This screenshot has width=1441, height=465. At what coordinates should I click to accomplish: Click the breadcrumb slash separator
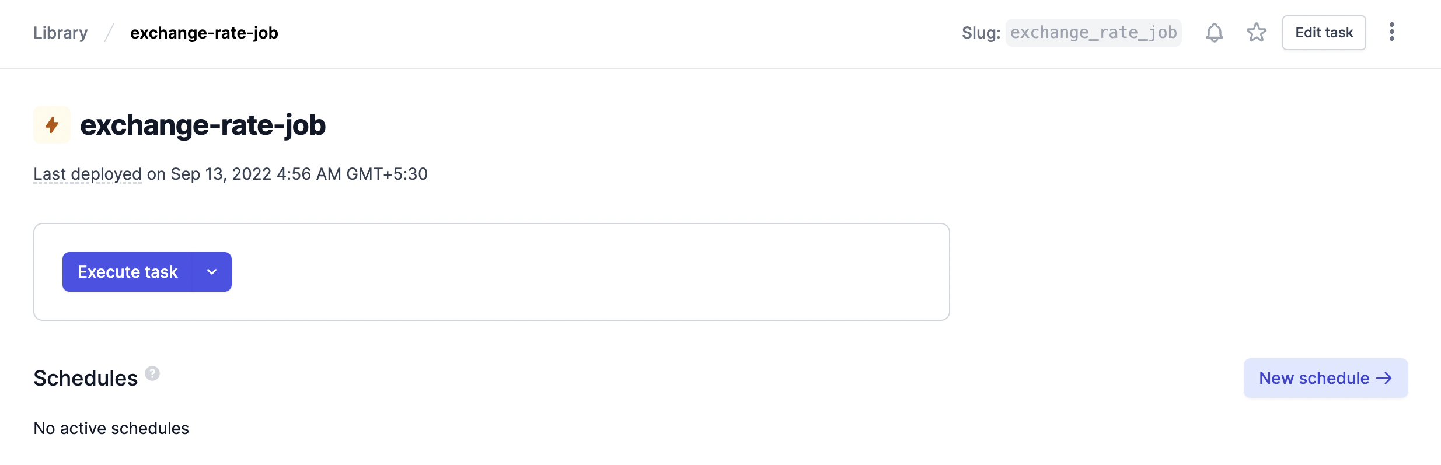[109, 33]
